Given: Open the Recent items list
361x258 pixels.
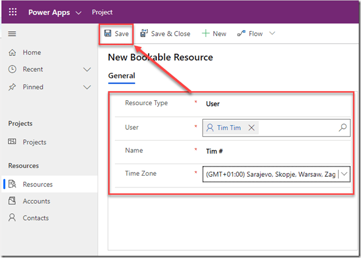Looking at the screenshot, I should pyautogui.click(x=33, y=69).
